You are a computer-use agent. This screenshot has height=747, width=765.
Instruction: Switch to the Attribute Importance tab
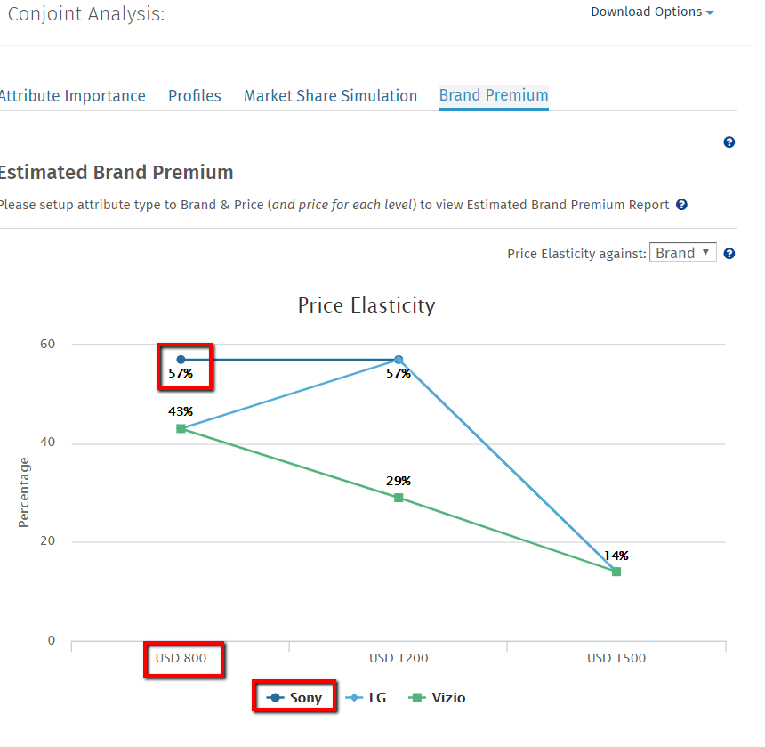[72, 96]
